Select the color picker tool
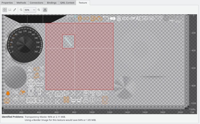This screenshot has width=200, height=124. point(15,10)
